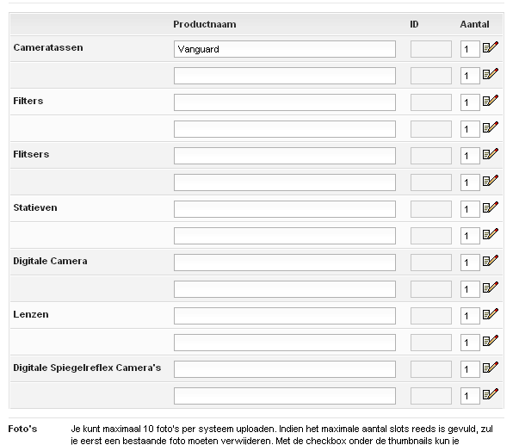Click Aantal quantity box in first Cameratassen row
Screen dimensions: 519x445
[469, 50]
